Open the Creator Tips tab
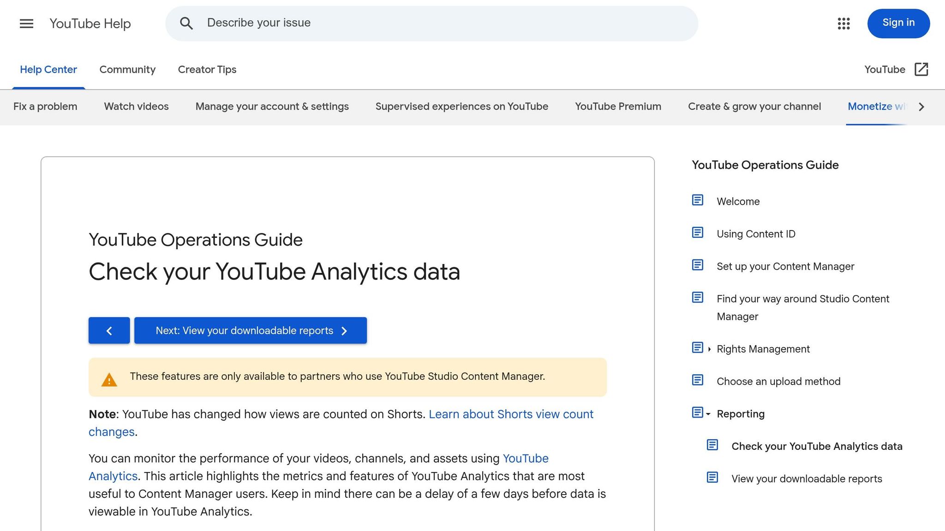The height and width of the screenshot is (531, 945). (x=207, y=70)
